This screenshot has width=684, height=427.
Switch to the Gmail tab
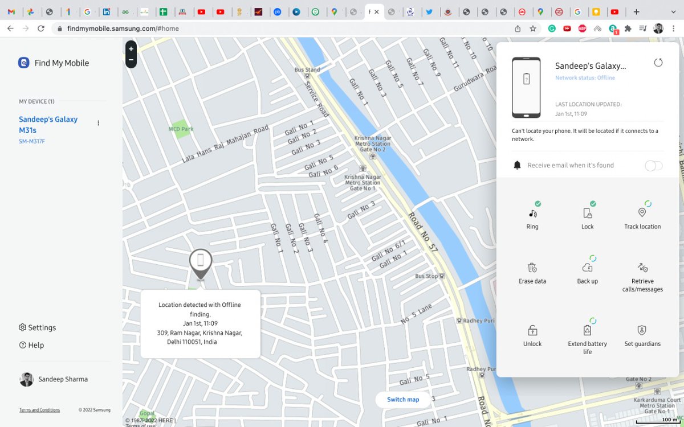(11, 11)
